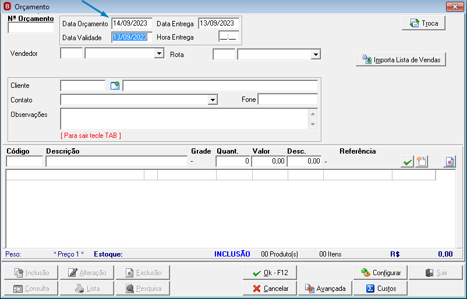This screenshot has width=467, height=299.
Task: Click the INCLUSÃO status label
Action: [232, 254]
